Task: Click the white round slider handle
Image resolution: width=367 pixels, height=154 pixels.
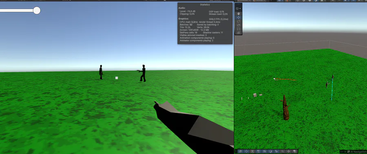Action: (x=37, y=11)
